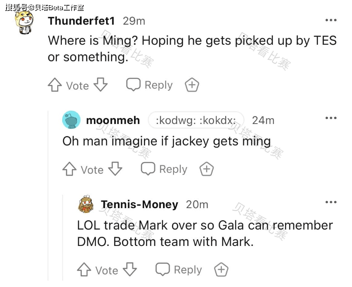Open Thunderfet1's user profile link
352x287 pixels.
coord(81,21)
